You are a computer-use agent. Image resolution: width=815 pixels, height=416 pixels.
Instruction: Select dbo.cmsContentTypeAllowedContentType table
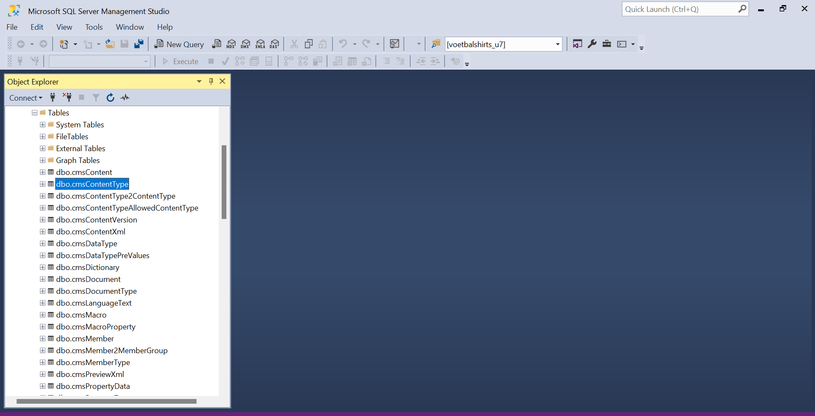coord(127,208)
